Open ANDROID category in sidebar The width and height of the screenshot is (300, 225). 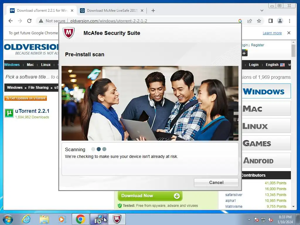266,160
